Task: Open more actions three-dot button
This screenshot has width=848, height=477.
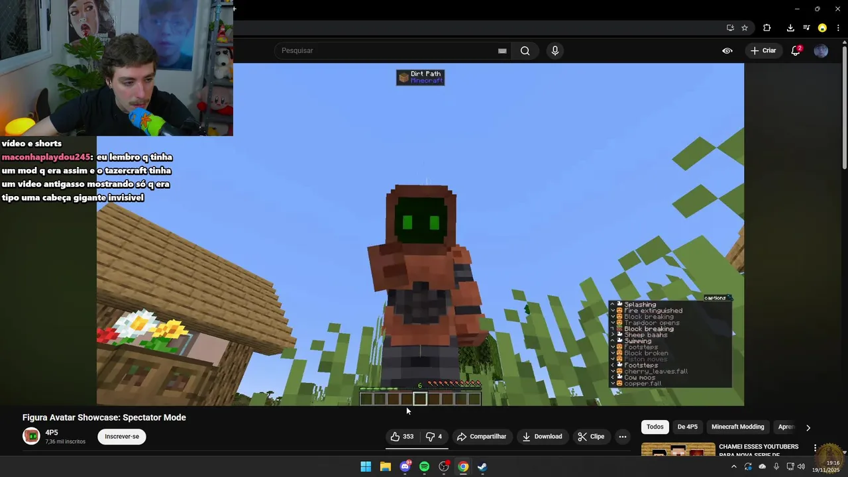Action: (x=622, y=437)
